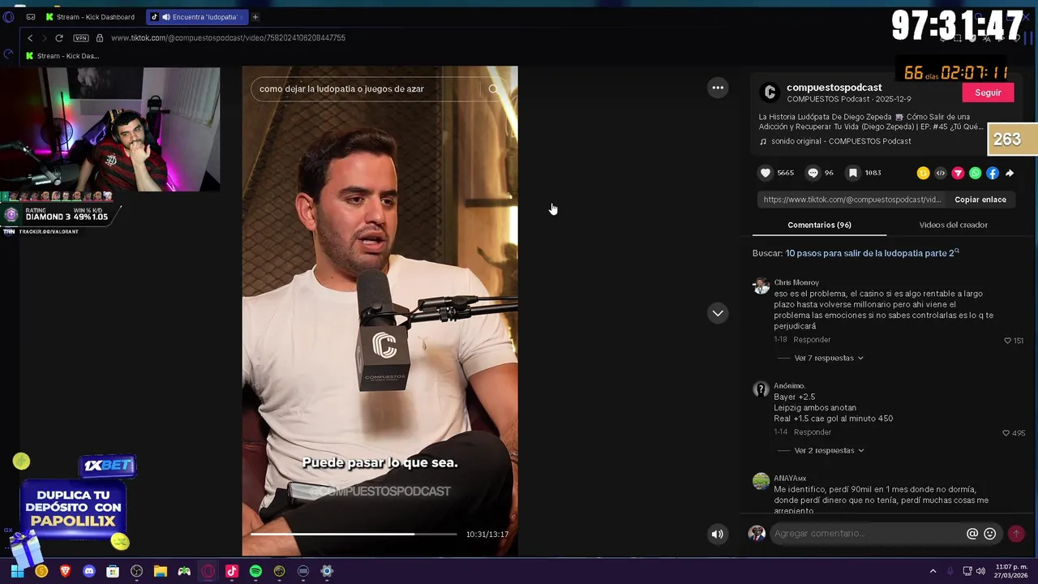Open Discord from the taskbar
This screenshot has width=1038, height=584.
(89, 571)
